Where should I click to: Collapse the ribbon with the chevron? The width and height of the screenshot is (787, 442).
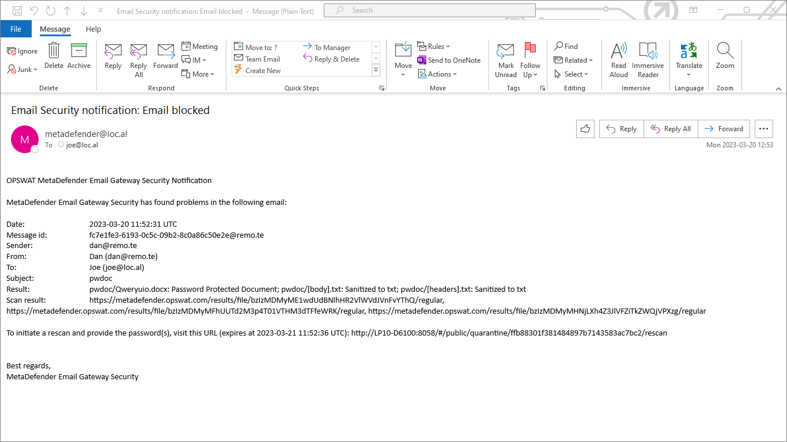pyautogui.click(x=779, y=89)
